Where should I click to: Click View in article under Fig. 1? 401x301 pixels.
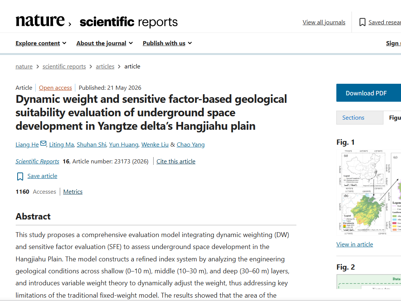(x=354, y=245)
